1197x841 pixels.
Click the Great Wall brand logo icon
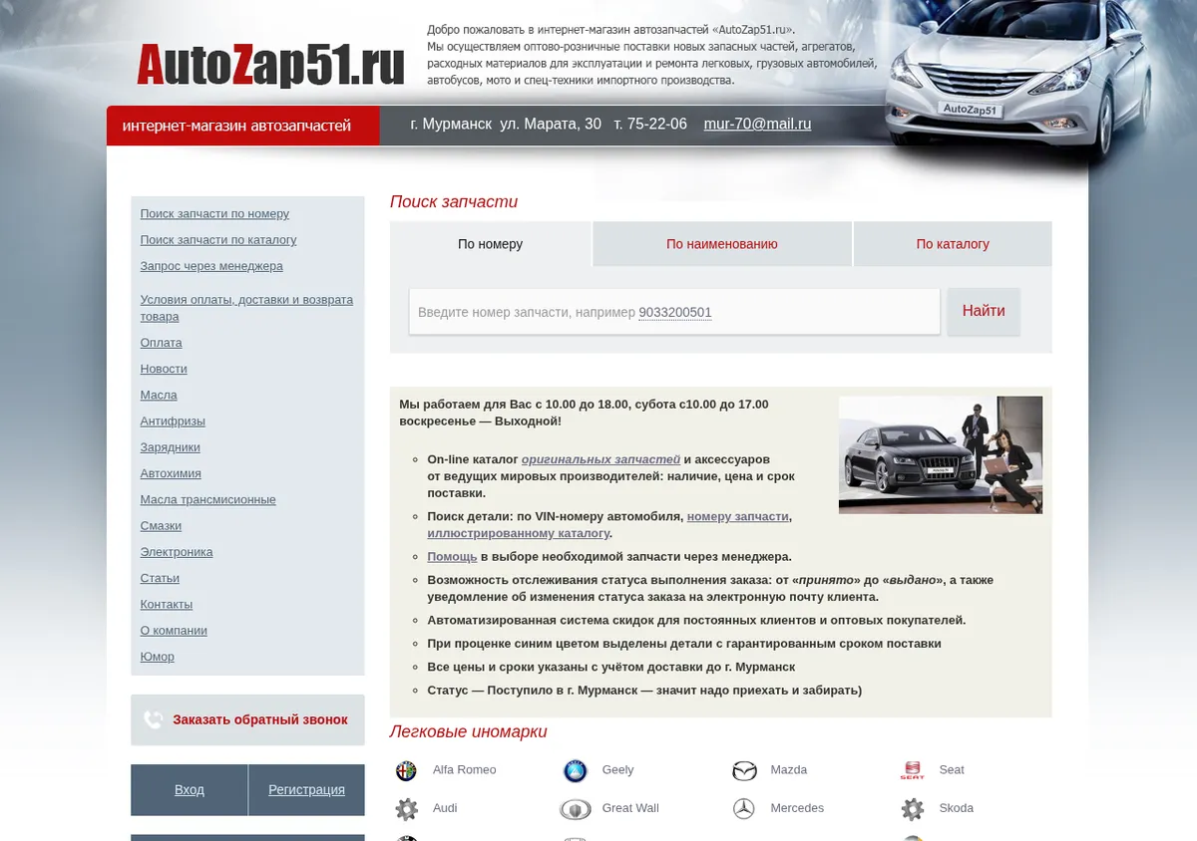coord(576,809)
